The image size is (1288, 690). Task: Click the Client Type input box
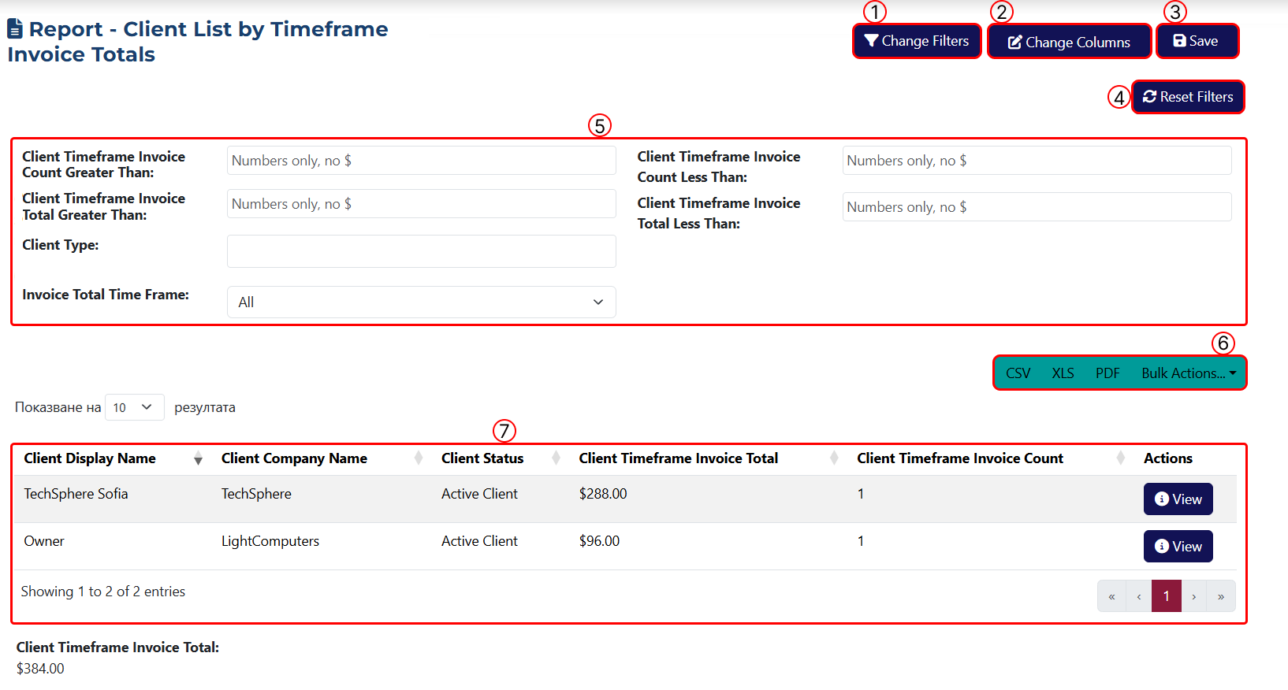click(x=422, y=251)
